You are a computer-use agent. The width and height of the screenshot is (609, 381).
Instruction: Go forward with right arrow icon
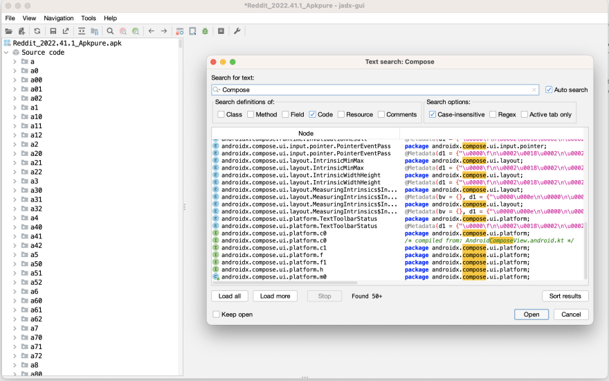tap(164, 31)
